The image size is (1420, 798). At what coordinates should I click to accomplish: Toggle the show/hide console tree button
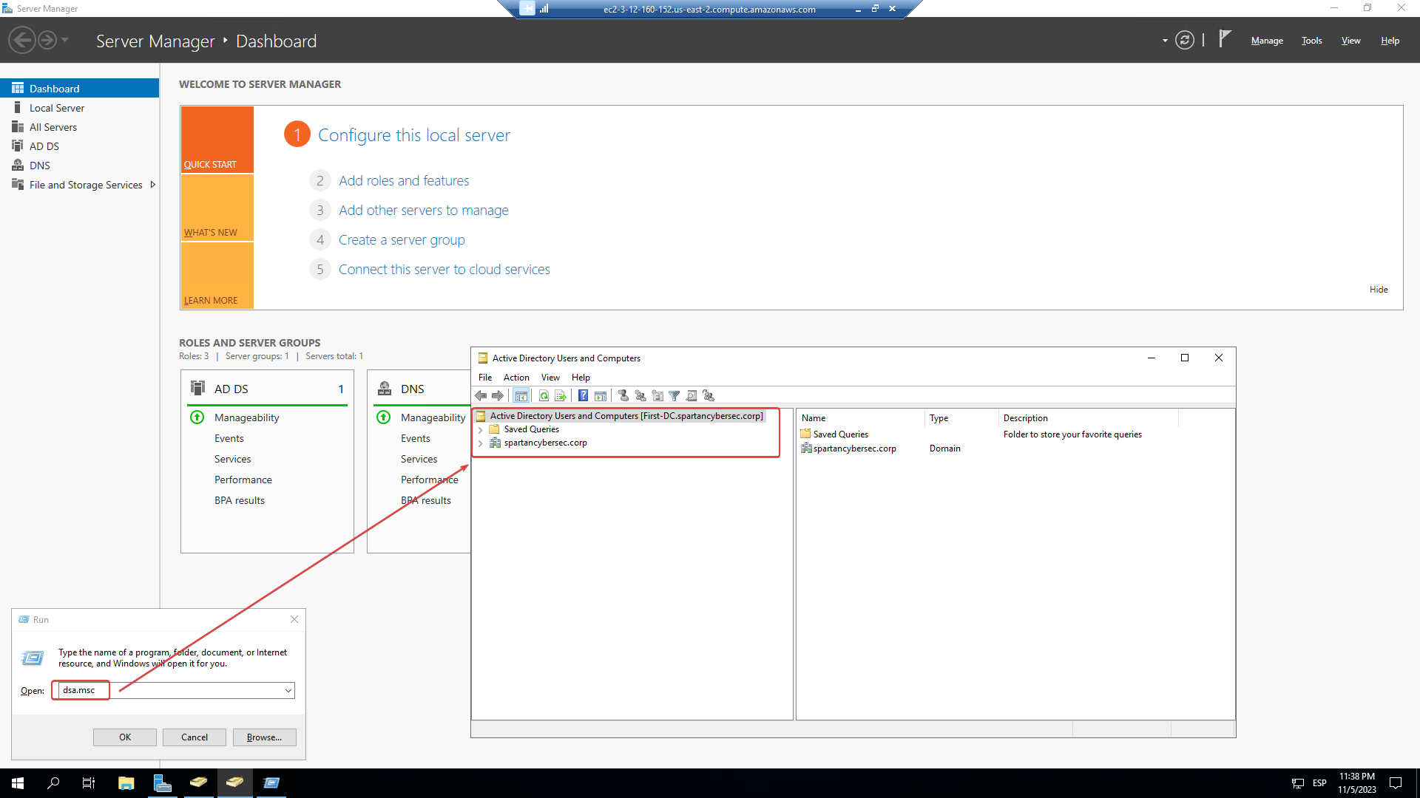[x=521, y=396]
